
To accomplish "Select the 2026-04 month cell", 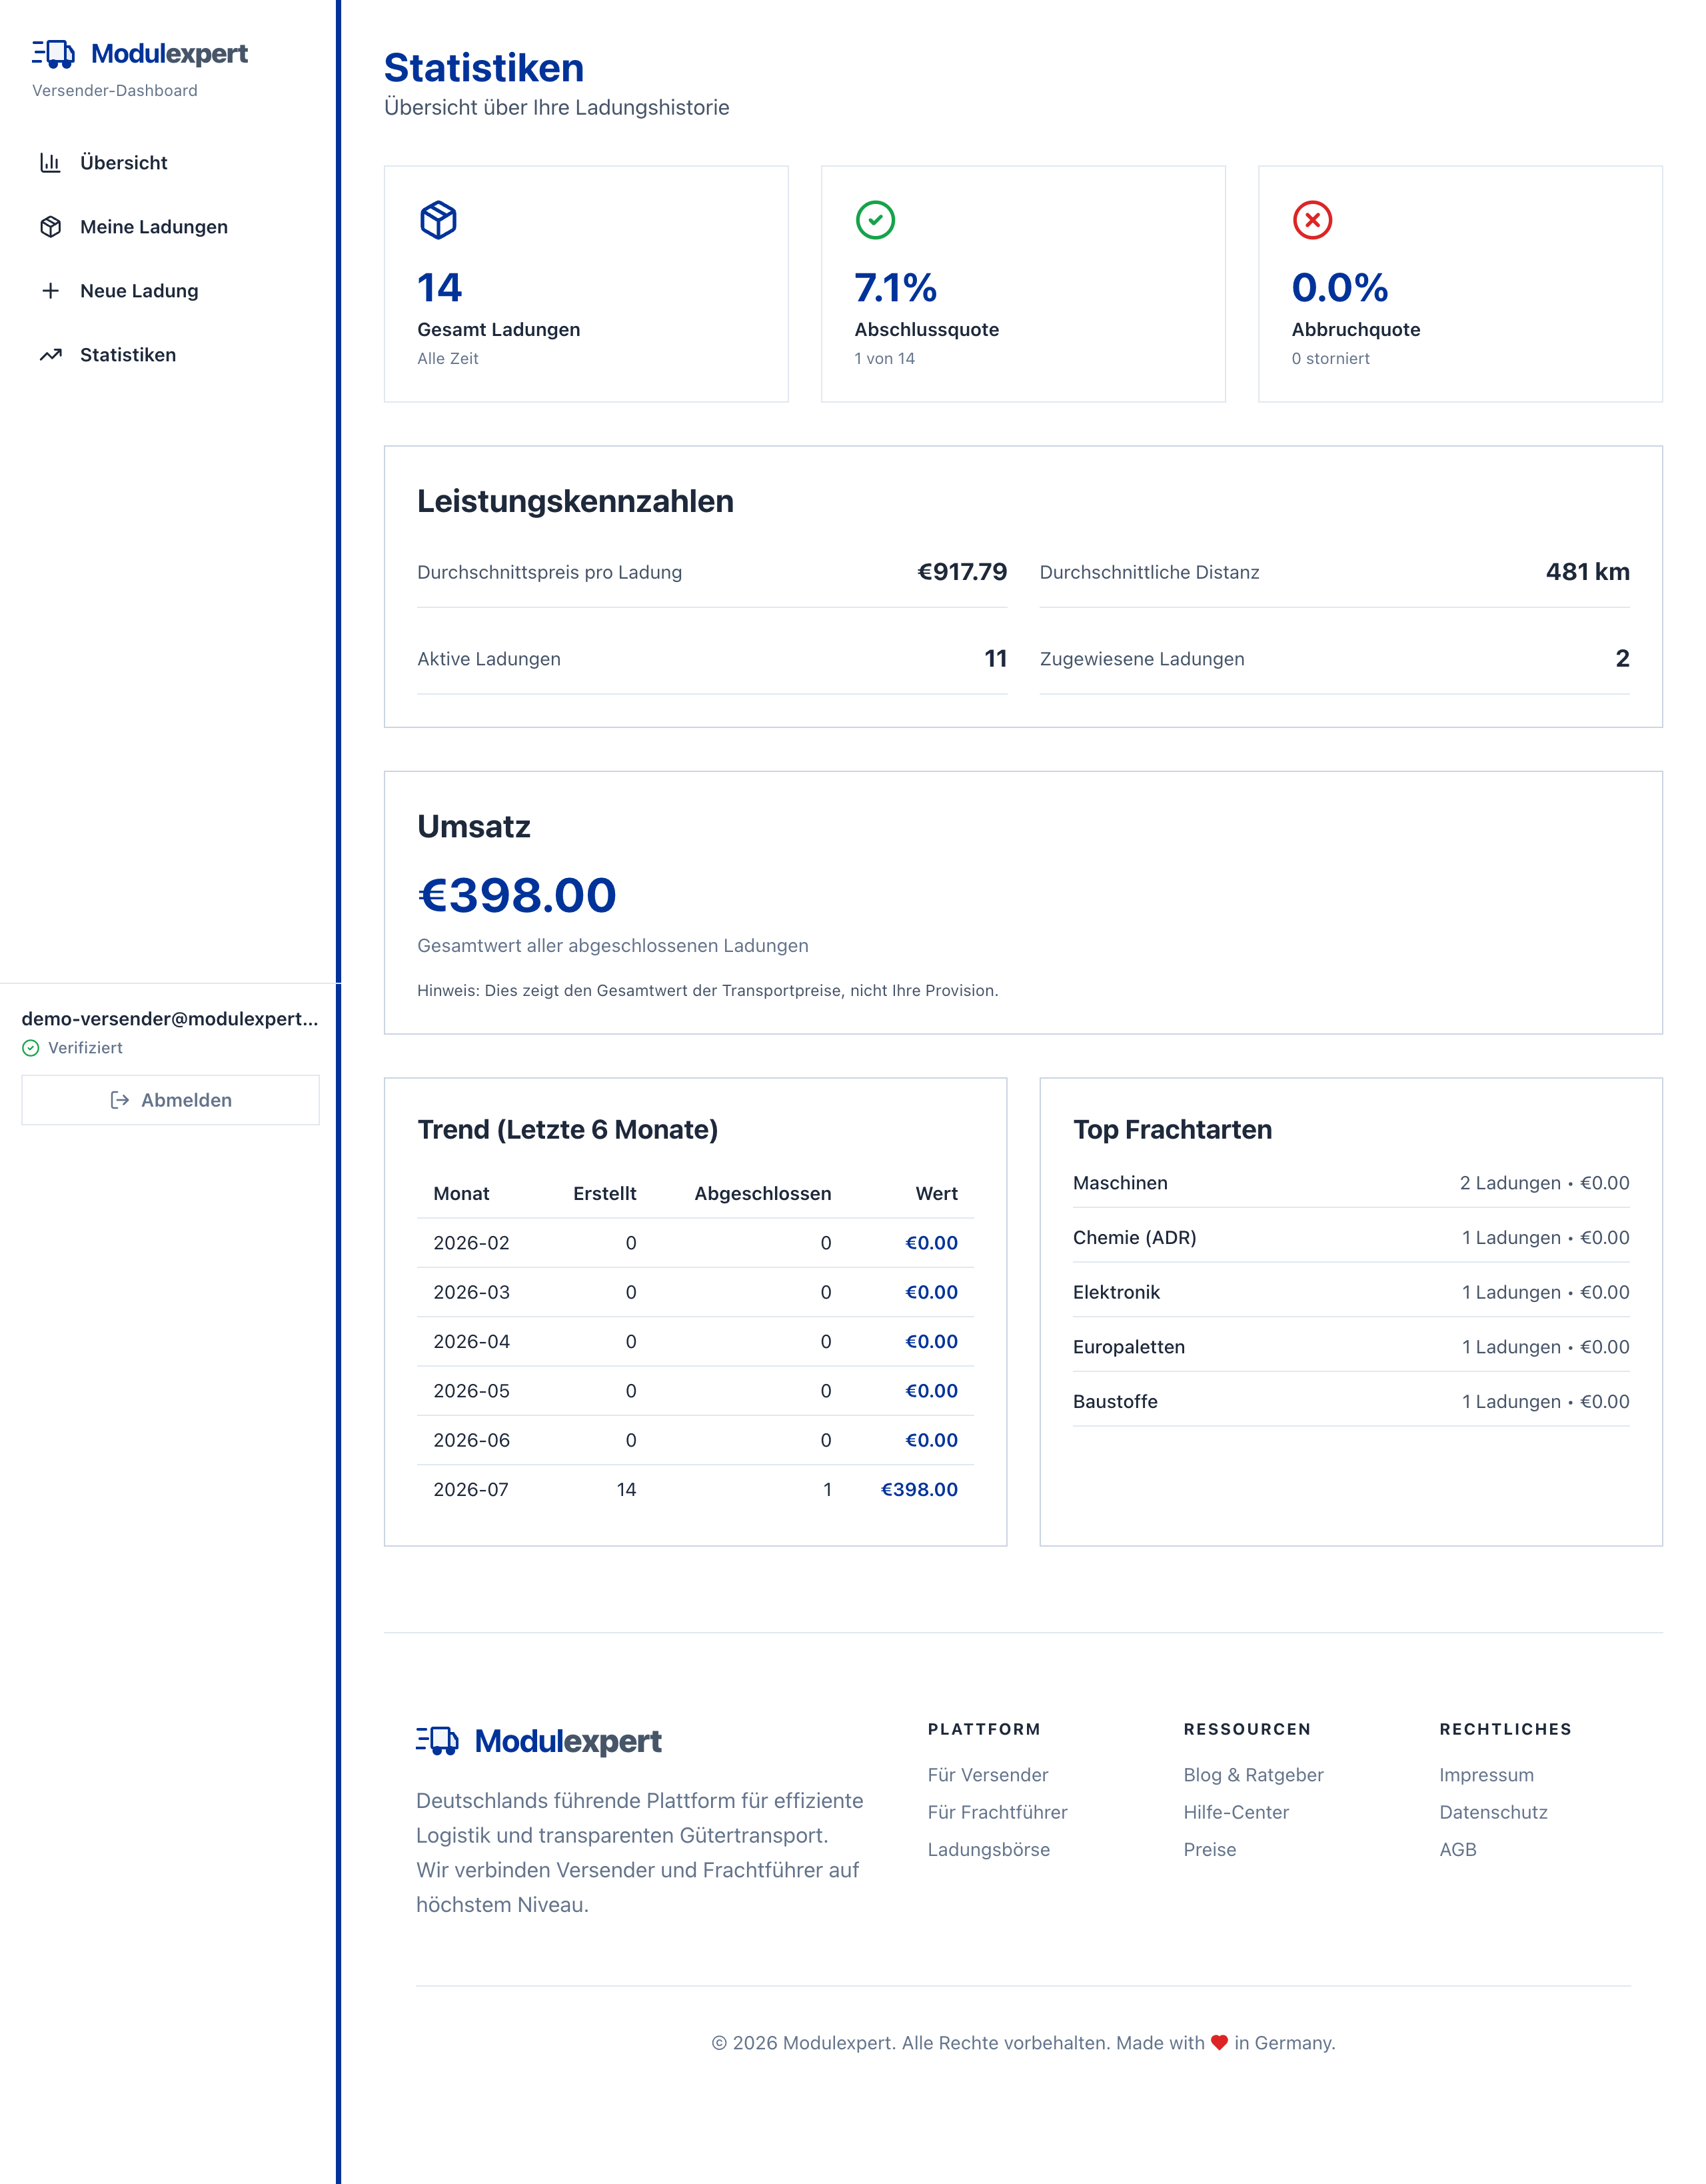I will click(472, 1342).
